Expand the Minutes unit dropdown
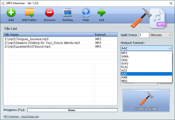 coord(161,35)
